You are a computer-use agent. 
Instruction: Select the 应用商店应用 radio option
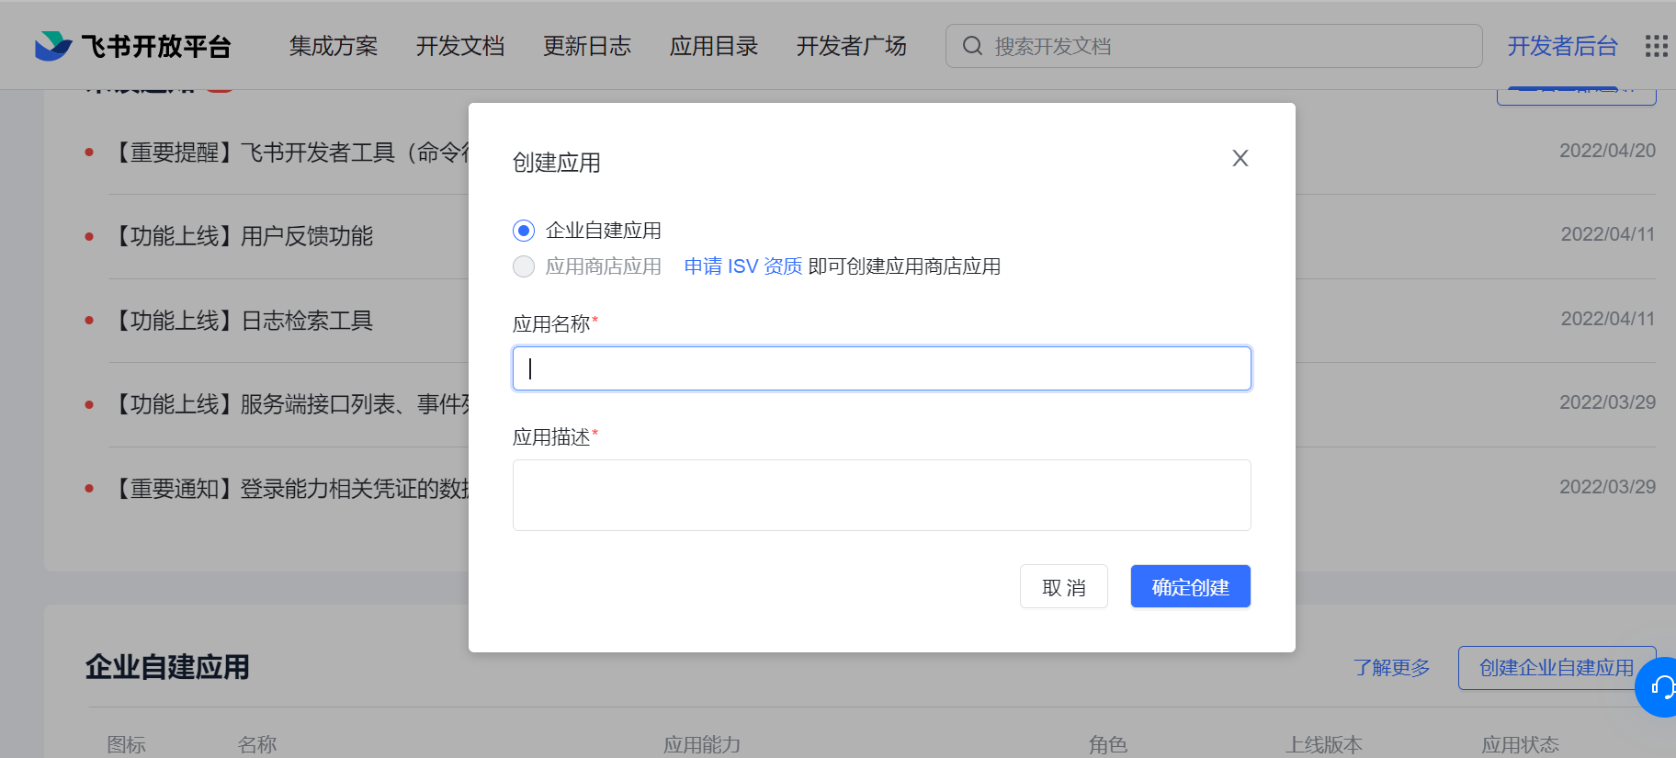click(524, 266)
